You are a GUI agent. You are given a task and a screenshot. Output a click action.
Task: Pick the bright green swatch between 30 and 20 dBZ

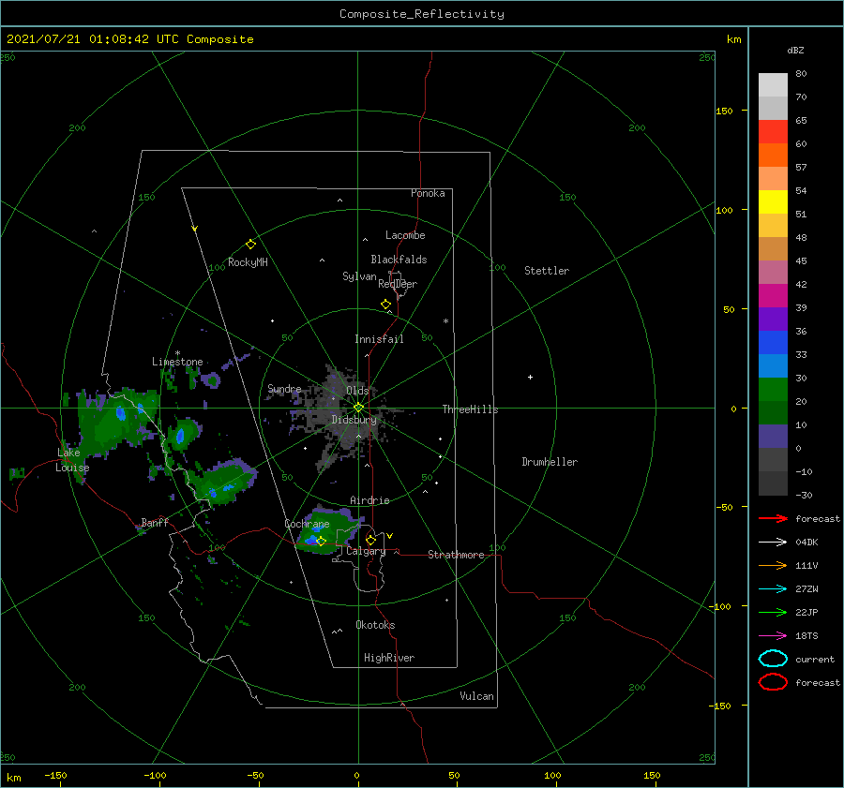pyautogui.click(x=773, y=390)
